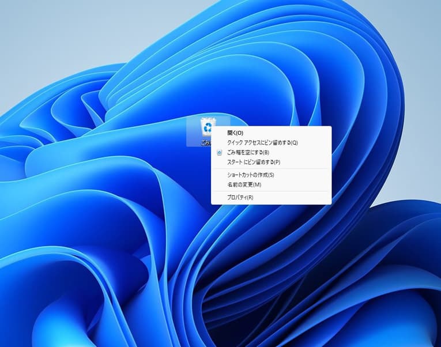The width and height of the screenshot is (441, 347).
Task: Choose スタートにピン留めする(P)
Action: coord(253,163)
